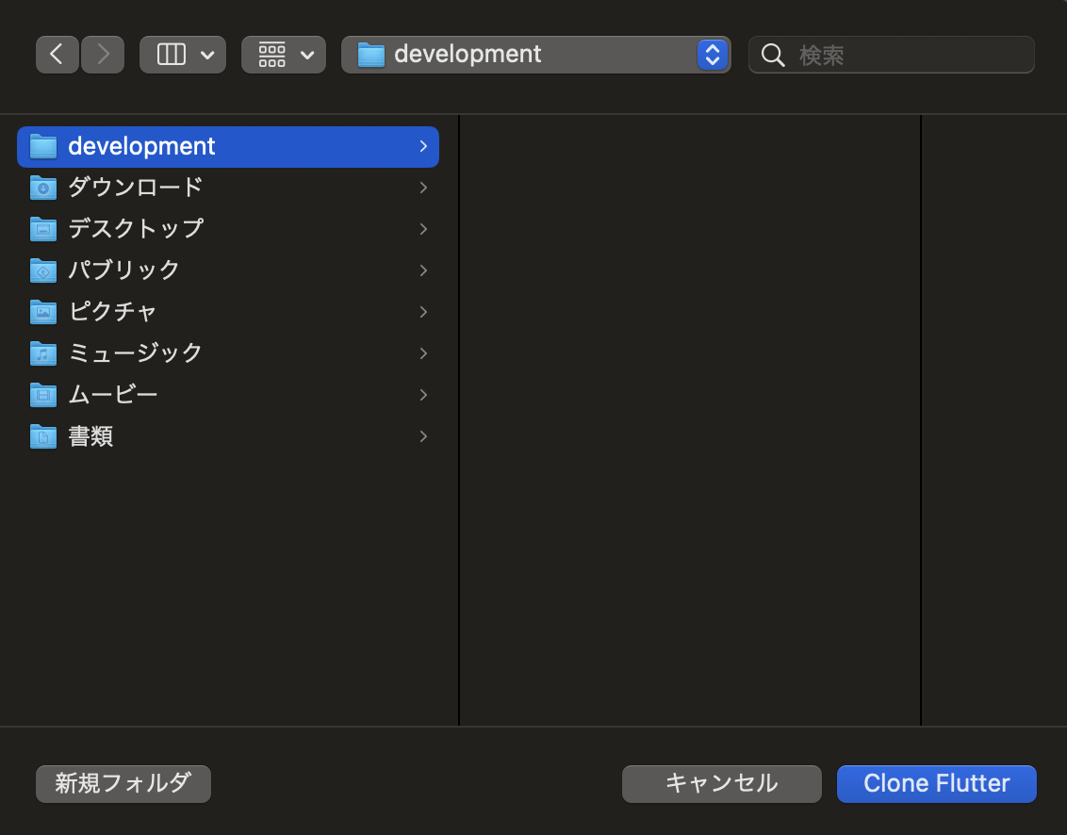Select the ピクチャ folder icon

pyautogui.click(x=43, y=312)
